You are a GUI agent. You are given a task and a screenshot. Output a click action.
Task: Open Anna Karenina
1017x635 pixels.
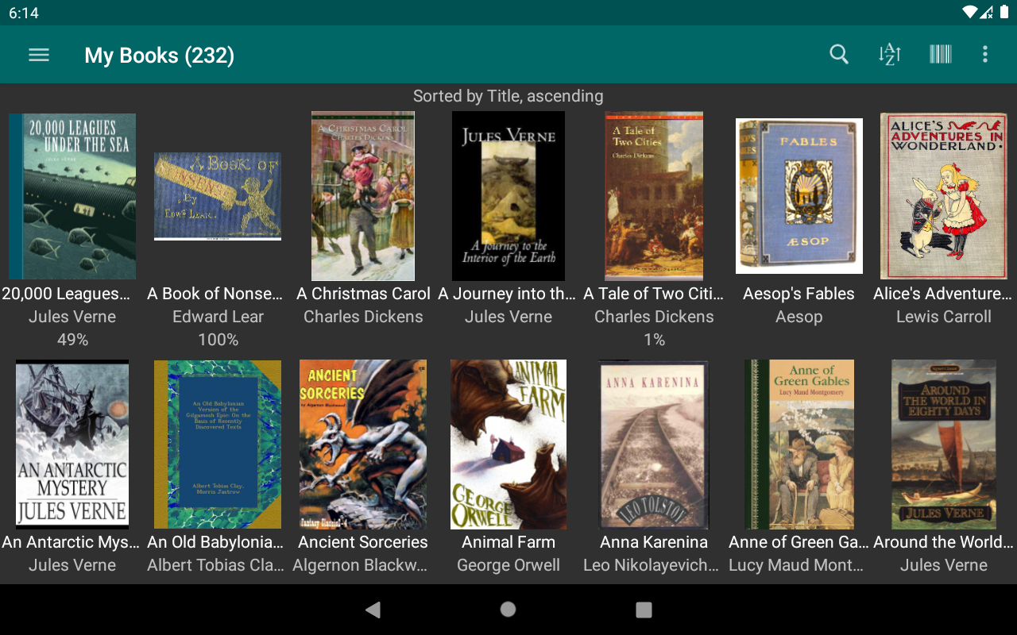point(653,444)
